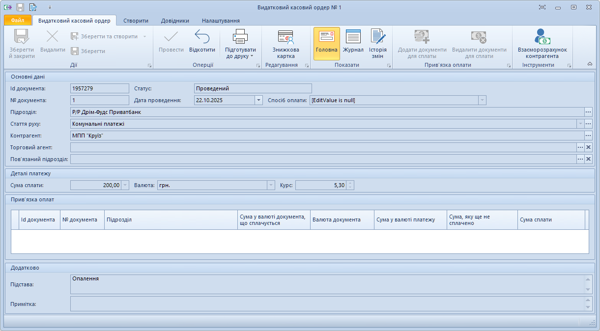Open Підготувати до друку printer menu
The image size is (600, 331).
coord(240,44)
